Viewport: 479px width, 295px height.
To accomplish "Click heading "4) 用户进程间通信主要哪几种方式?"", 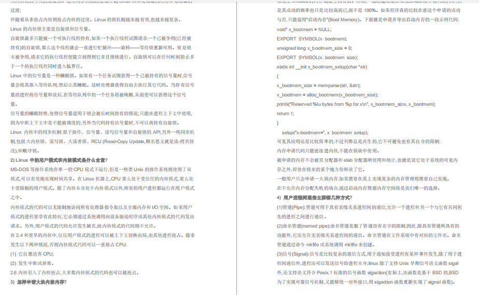I will coord(314,198).
